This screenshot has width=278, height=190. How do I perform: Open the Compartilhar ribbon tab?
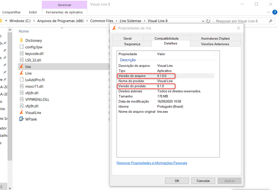click(x=11, y=12)
